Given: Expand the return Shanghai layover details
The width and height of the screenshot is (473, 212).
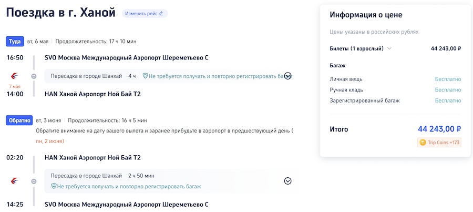Looking at the screenshot, I should 287,181.
